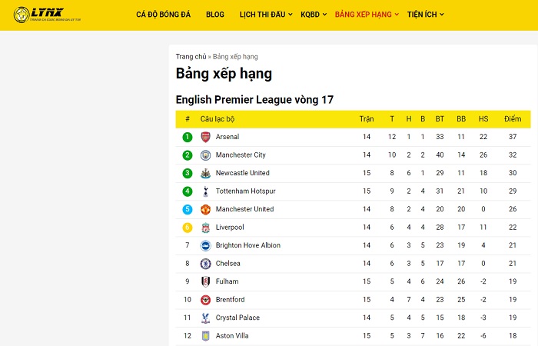This screenshot has height=346, width=538.
Task: Click the Manchester United club crest
Action: coord(205,209)
